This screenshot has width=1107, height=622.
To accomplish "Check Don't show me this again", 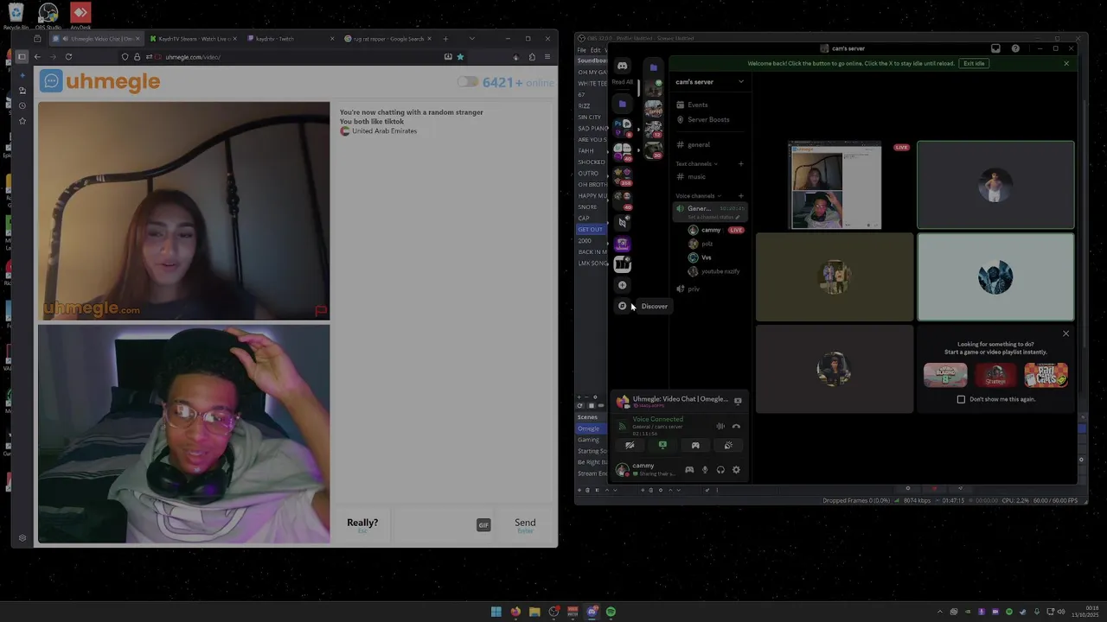I will [x=961, y=399].
